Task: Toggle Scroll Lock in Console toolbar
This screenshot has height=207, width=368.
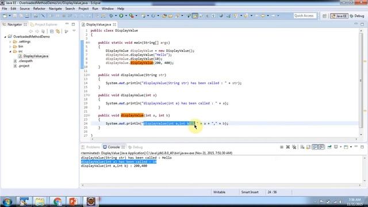Action: click(308, 147)
